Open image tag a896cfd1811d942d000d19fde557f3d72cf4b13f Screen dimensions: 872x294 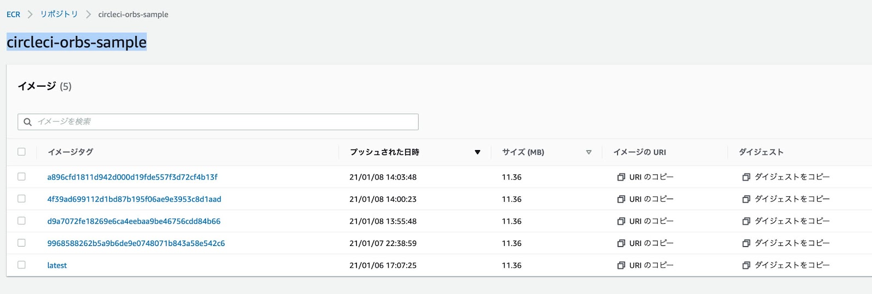132,177
